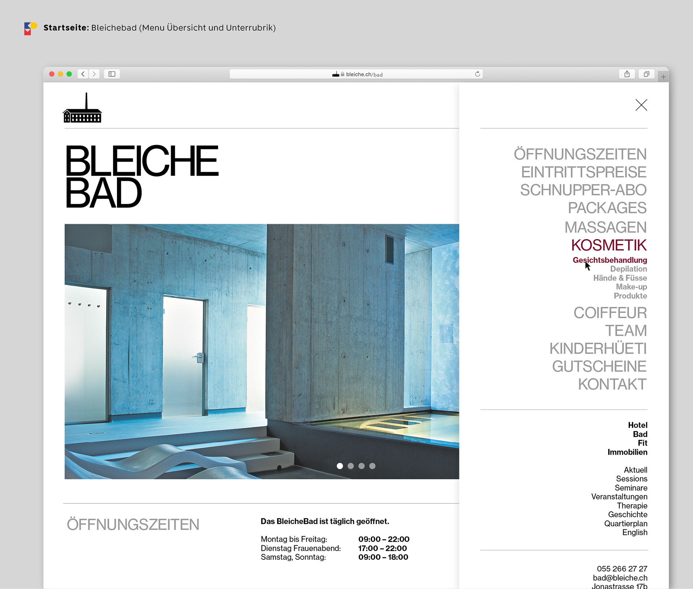
Task: Click the bad@bleiche.ch email link
Action: 620,578
